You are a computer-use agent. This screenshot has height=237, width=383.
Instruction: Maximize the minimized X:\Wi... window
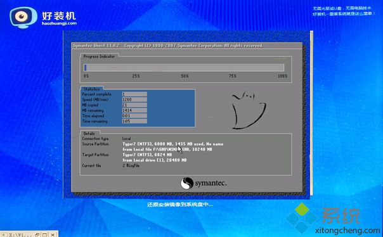click(44, 234)
